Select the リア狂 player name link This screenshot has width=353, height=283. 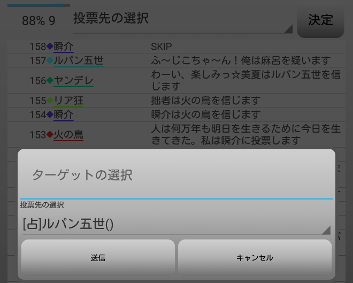(68, 100)
